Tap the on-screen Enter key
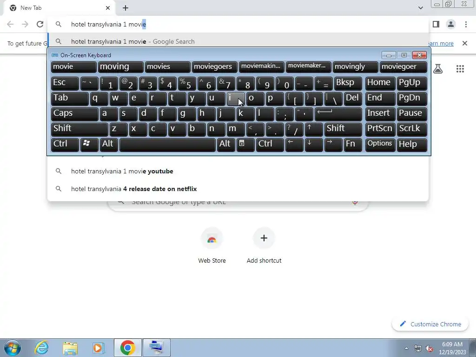 pyautogui.click(x=338, y=114)
